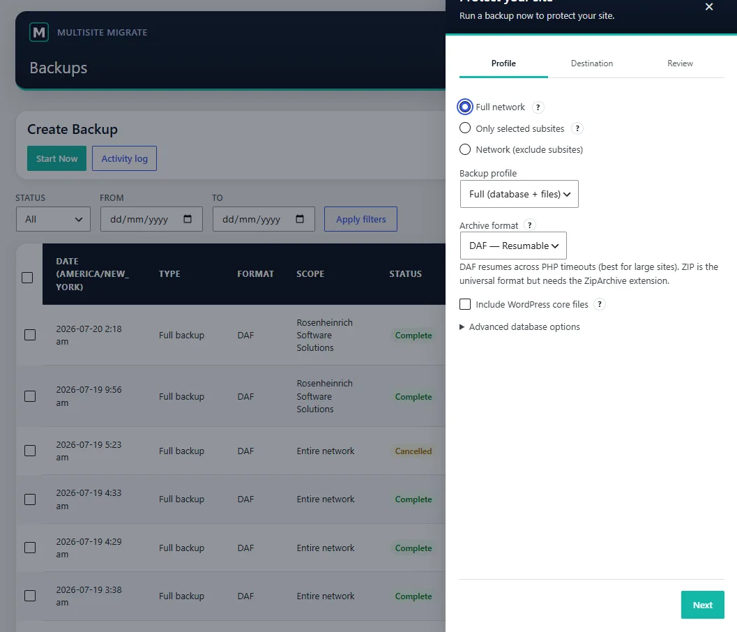
Task: Check the 2026-07-19 9:56 am backup row
Action: click(30, 396)
